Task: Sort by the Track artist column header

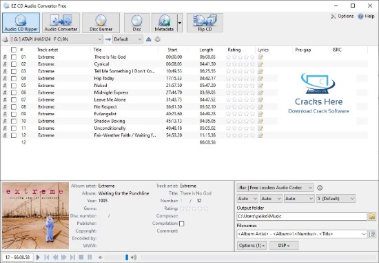Action: 48,50
